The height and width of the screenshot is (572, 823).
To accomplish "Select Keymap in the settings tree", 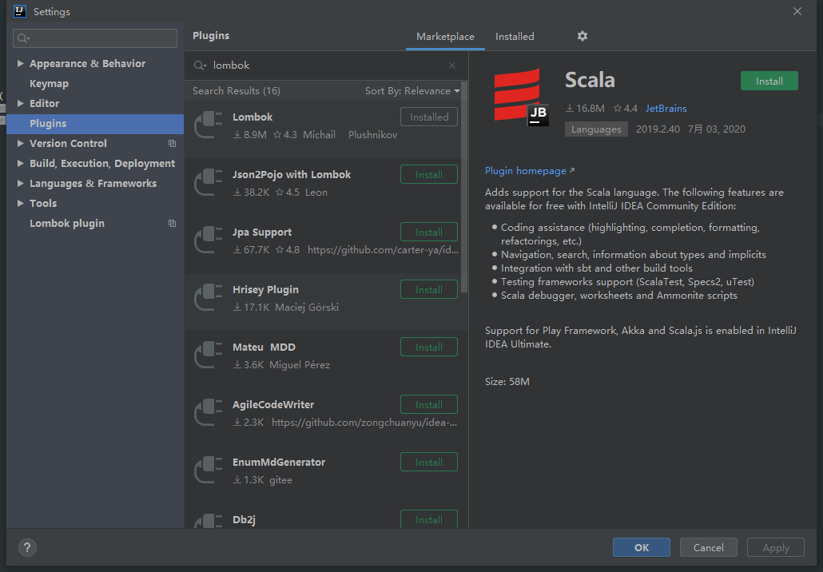I will point(49,83).
